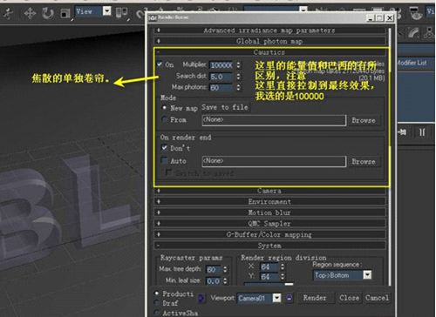This screenshot has width=436, height=317.
Task: Click the pivot point center icon
Action: point(121,13)
